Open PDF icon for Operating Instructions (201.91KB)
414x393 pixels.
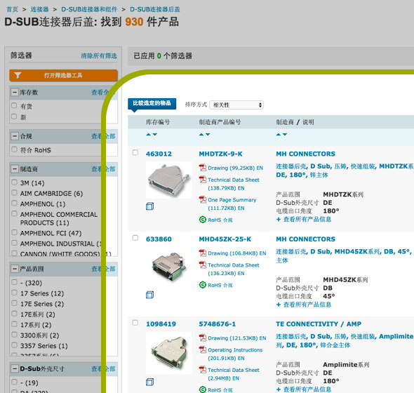(203, 349)
